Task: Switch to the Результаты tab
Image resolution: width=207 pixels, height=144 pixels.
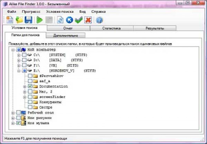Action: [155, 28]
